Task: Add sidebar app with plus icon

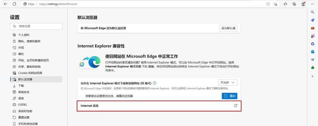Action: coord(313,76)
